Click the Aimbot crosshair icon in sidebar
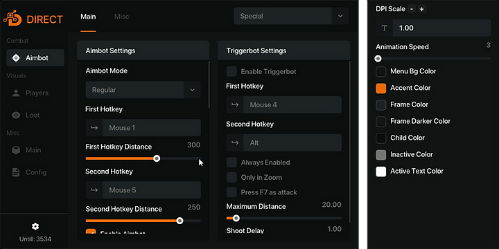This screenshot has height=249, width=499. (15, 58)
